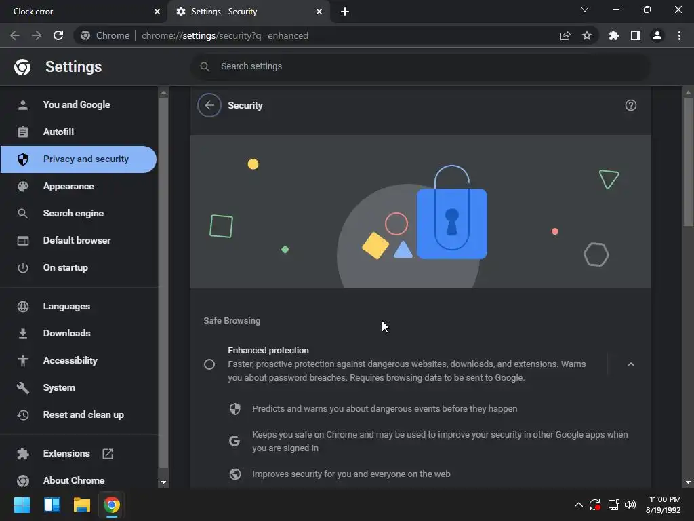Open Windows Start menu
This screenshot has height=521, width=694.
click(x=22, y=505)
